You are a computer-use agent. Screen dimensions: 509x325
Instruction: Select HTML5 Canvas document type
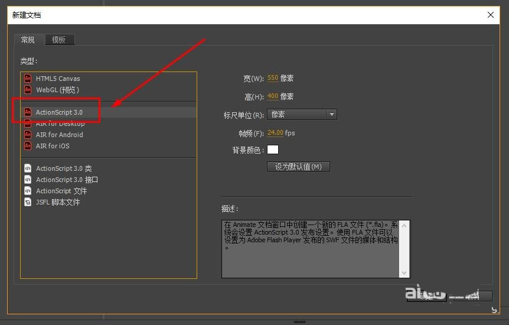[x=109, y=79]
